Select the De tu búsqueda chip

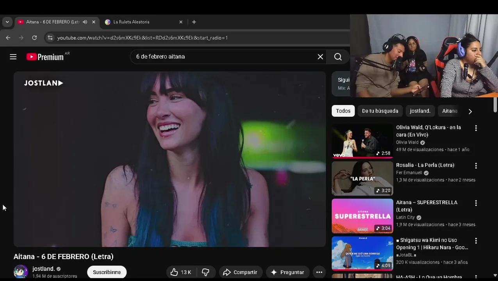point(380,111)
